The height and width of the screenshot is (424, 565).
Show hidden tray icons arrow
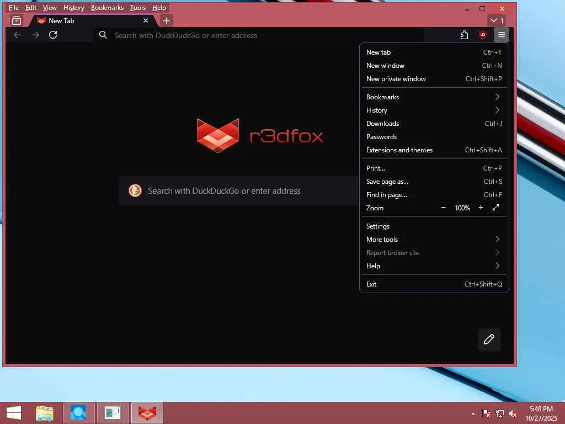tap(473, 414)
